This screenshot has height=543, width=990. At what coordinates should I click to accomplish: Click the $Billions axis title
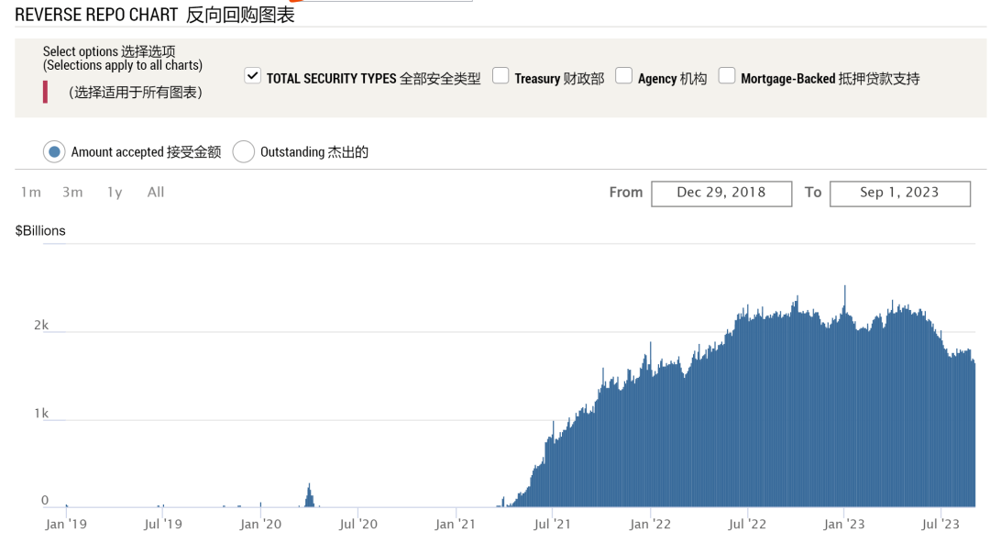[x=40, y=231]
